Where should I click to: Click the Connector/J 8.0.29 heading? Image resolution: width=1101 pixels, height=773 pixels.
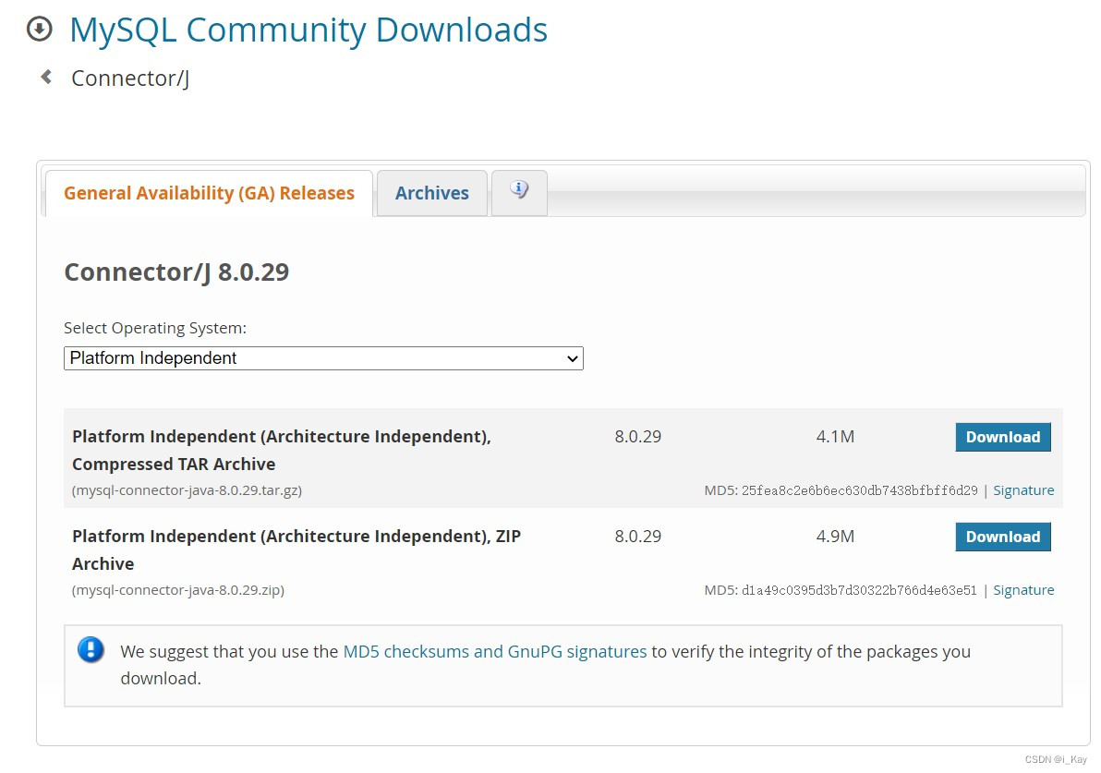176,272
